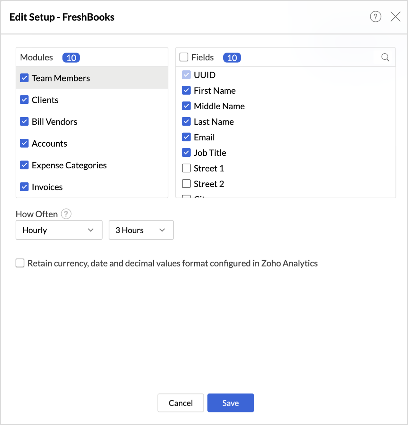Image resolution: width=408 pixels, height=425 pixels.
Task: Click the search icon in Fields panel
Action: [x=385, y=57]
